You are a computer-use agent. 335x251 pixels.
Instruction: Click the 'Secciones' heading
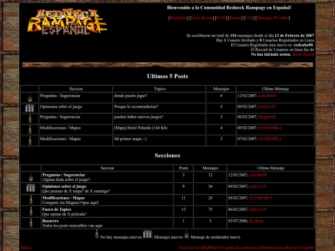(167, 156)
